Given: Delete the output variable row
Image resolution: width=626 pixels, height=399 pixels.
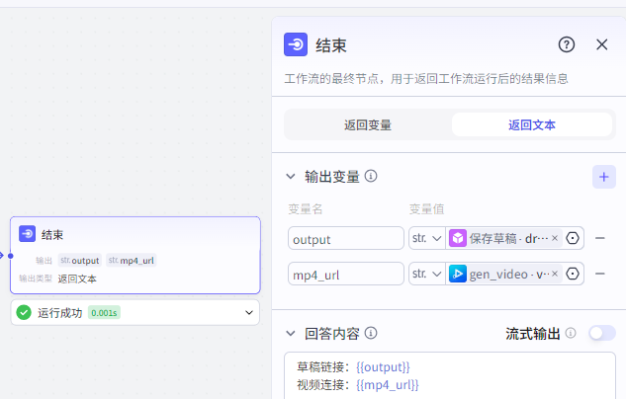Looking at the screenshot, I should point(599,238).
